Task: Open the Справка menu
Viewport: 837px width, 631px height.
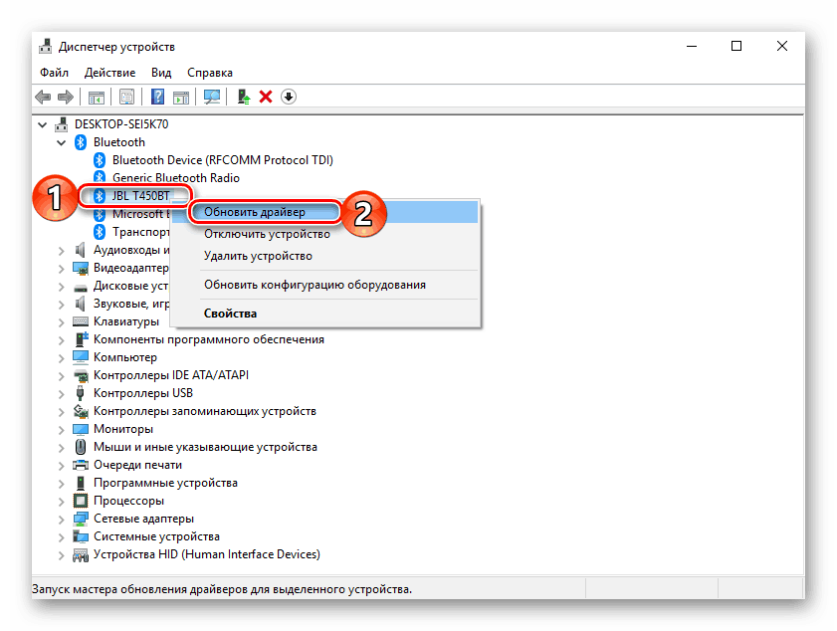Action: tap(210, 72)
